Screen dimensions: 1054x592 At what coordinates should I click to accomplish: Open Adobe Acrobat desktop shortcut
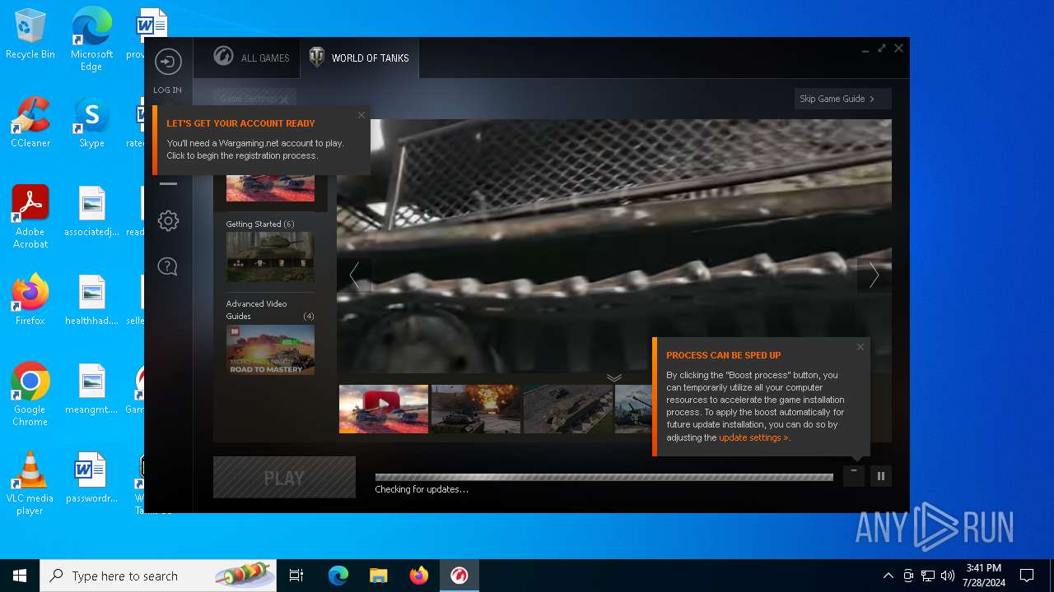30,217
